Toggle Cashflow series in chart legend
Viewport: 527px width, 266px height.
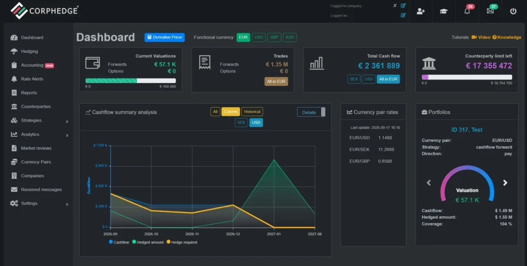[x=119, y=242]
